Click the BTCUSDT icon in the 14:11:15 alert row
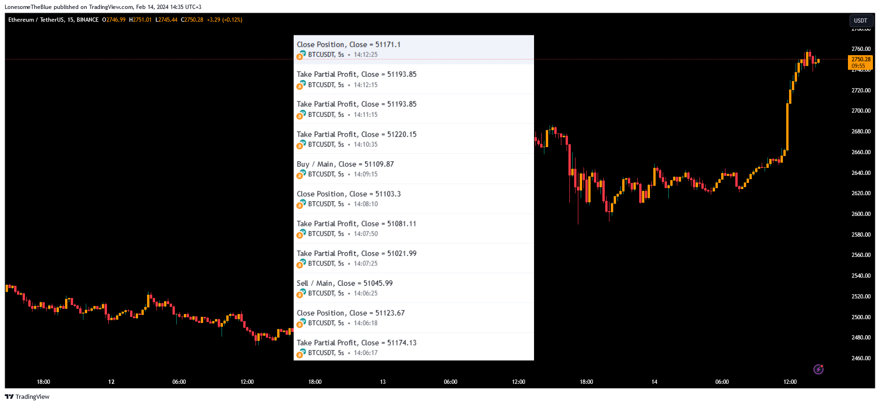Viewport: 880px width, 405px height. [x=301, y=115]
